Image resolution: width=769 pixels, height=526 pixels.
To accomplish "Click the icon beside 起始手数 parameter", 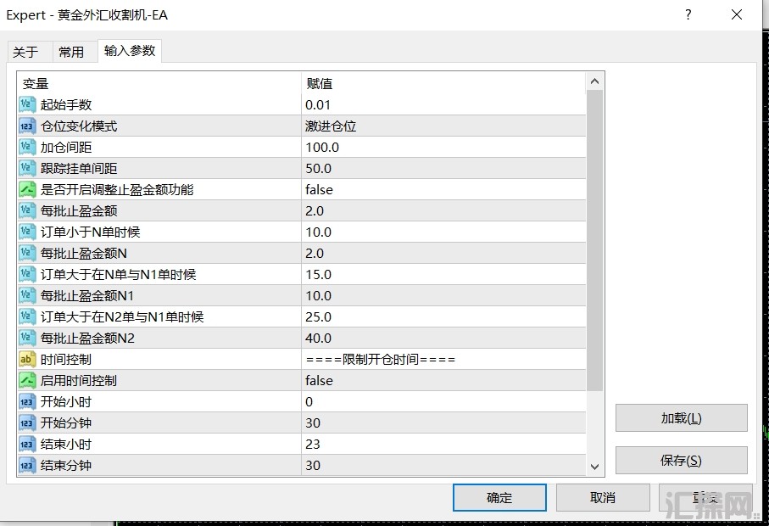I will tap(26, 104).
